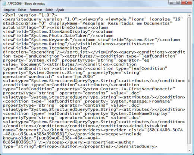This screenshot has width=194, height=155.
Task: Place cursor on Pesquisar Resultados text
Action: click(x=108, y=23)
